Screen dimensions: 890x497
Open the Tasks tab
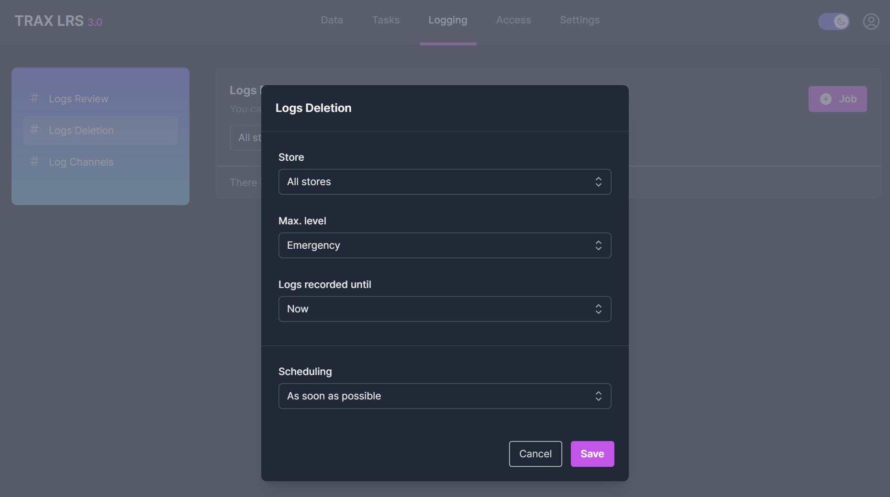(386, 20)
